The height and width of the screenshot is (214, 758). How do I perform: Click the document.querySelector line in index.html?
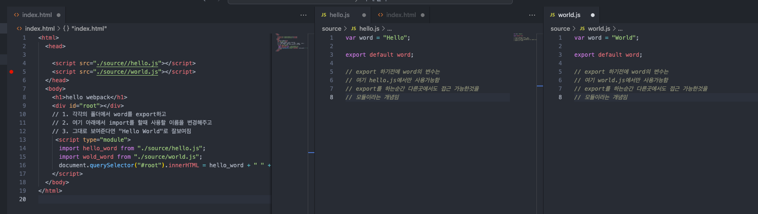[x=164, y=165]
